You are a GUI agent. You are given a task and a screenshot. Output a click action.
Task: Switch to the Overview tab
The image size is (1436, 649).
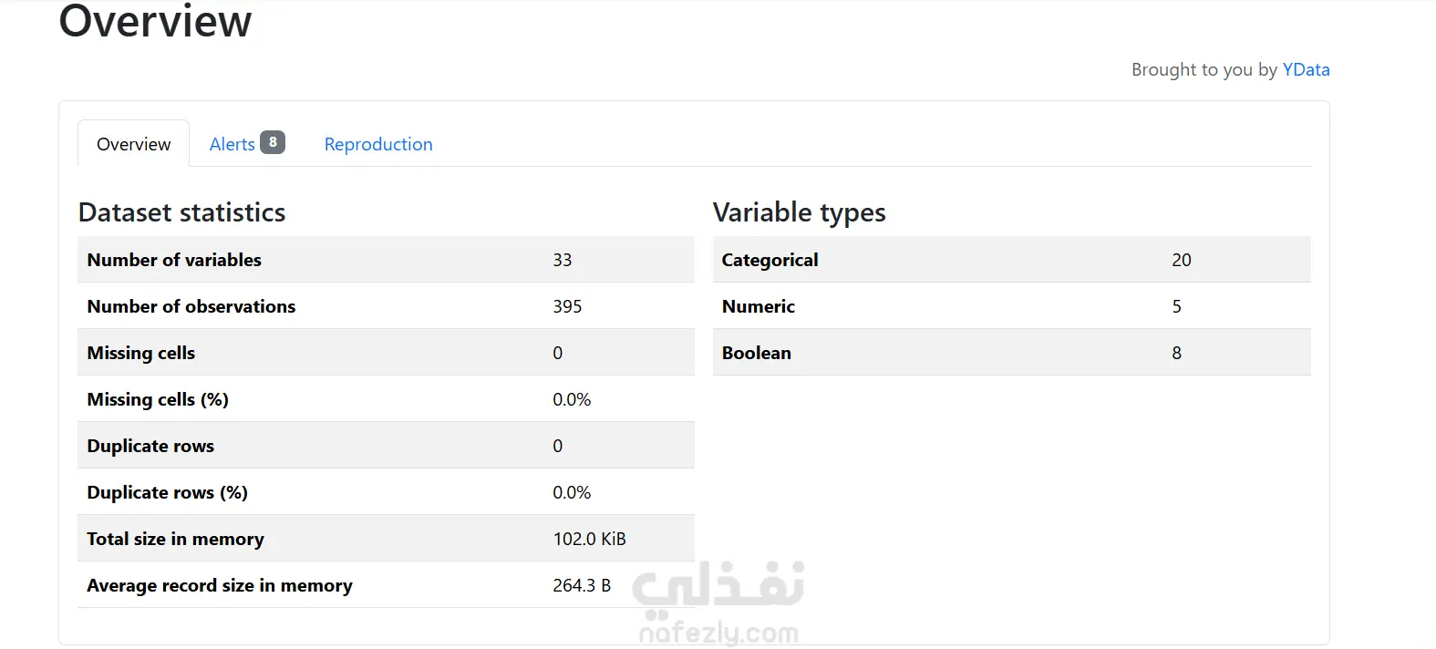tap(133, 144)
